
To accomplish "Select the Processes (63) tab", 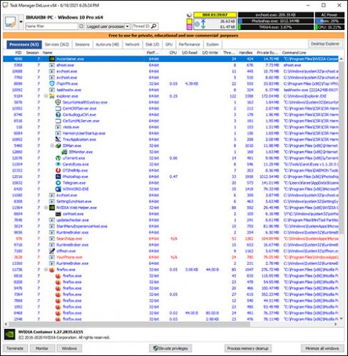I will click(24, 44).
